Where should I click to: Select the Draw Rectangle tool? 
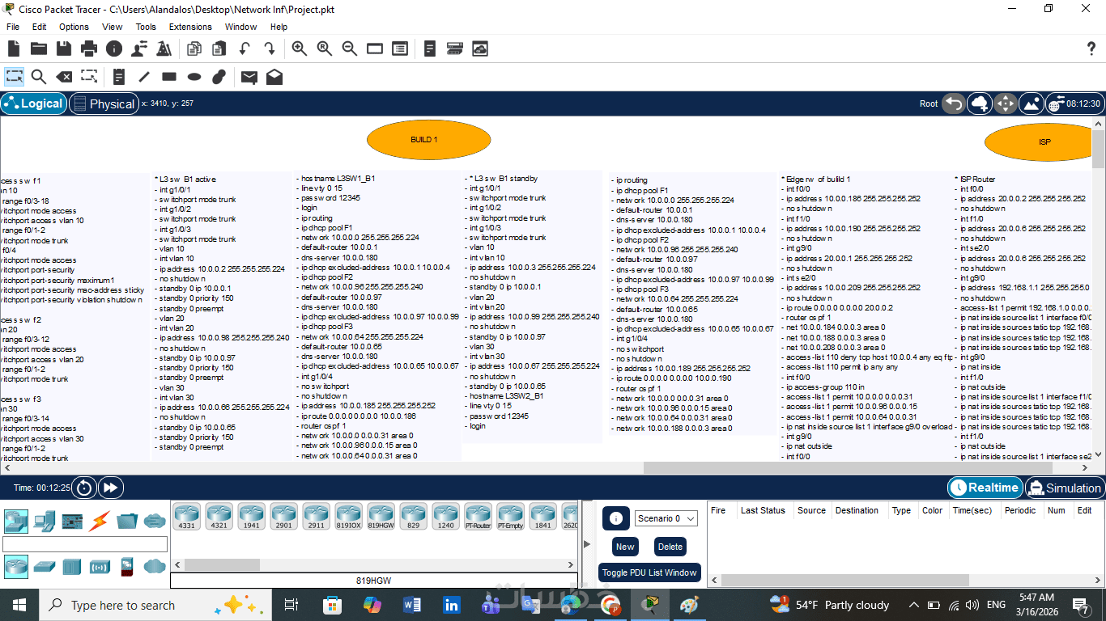click(169, 77)
